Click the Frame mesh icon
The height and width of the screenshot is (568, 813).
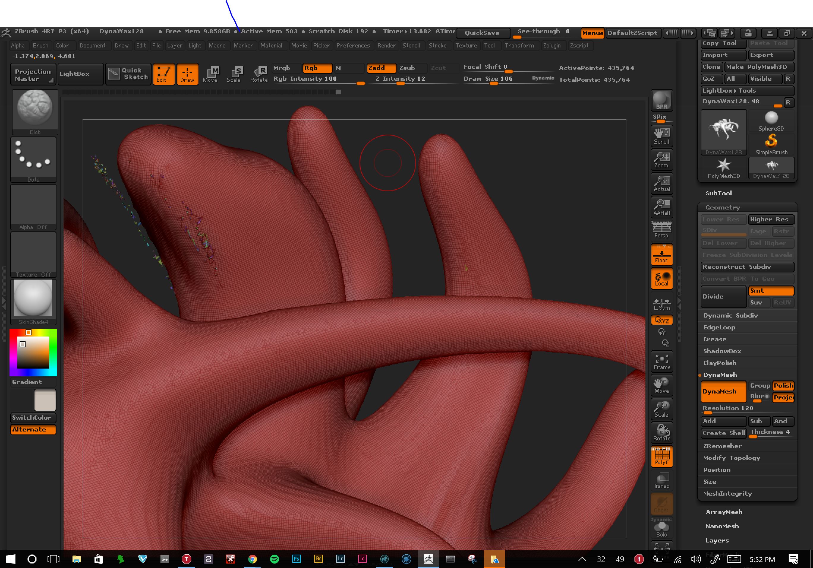[x=661, y=361]
